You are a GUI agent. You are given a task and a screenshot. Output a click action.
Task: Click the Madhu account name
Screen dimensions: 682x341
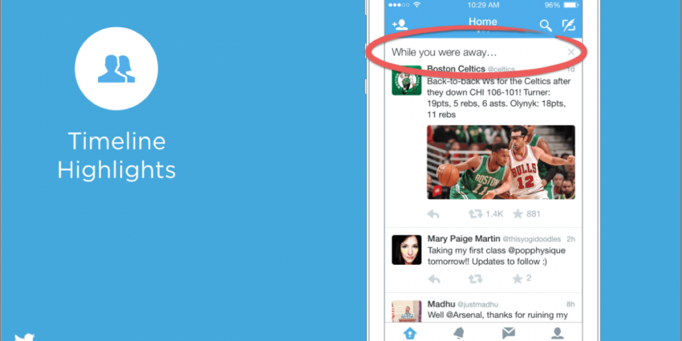point(440,304)
